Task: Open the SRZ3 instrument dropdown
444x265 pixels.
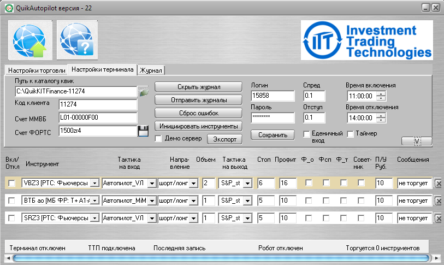Action: click(94, 219)
